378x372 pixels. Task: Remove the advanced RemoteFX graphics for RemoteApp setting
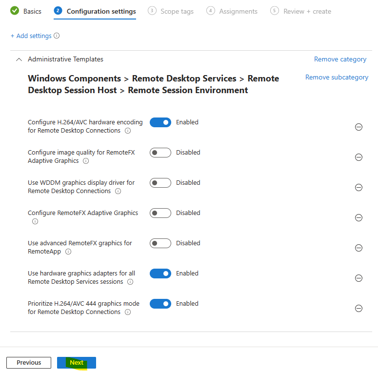pos(358,248)
